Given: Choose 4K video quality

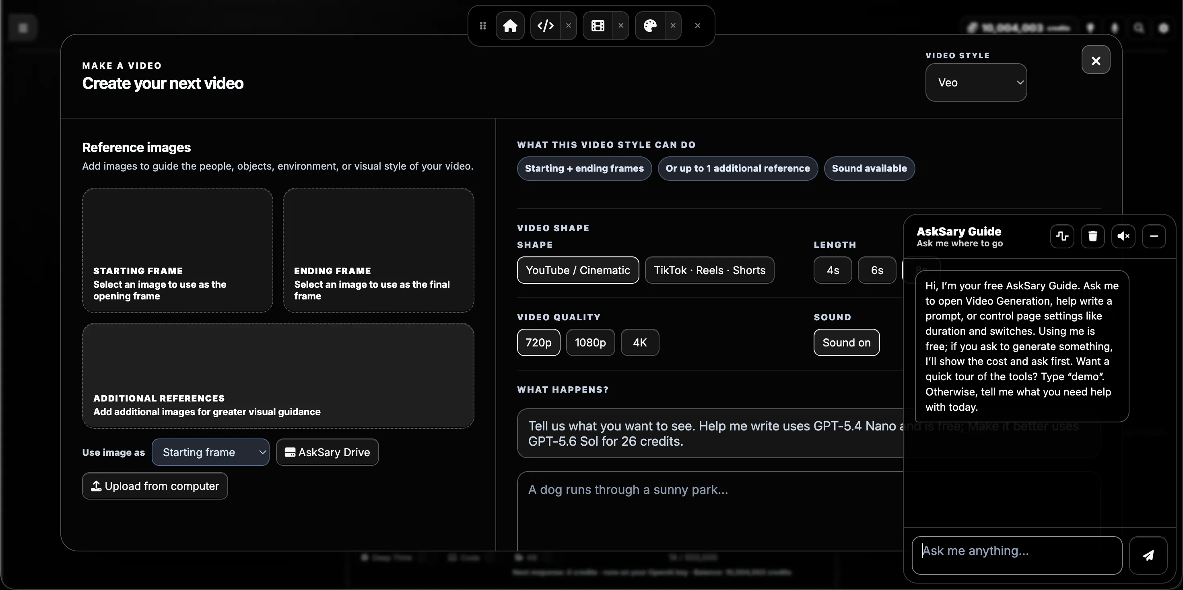Looking at the screenshot, I should tap(640, 343).
